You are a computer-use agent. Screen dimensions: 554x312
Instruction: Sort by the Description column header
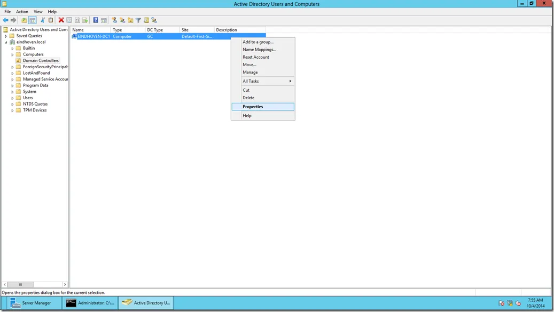click(x=240, y=30)
